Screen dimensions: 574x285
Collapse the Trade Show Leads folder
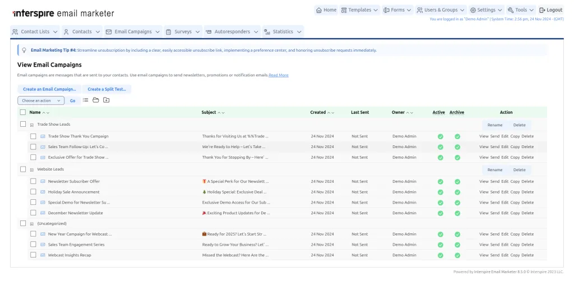[32, 125]
